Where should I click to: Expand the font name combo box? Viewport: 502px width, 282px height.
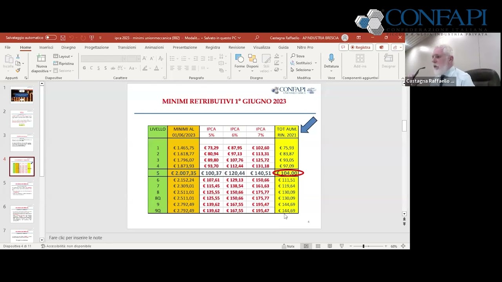(124, 58)
